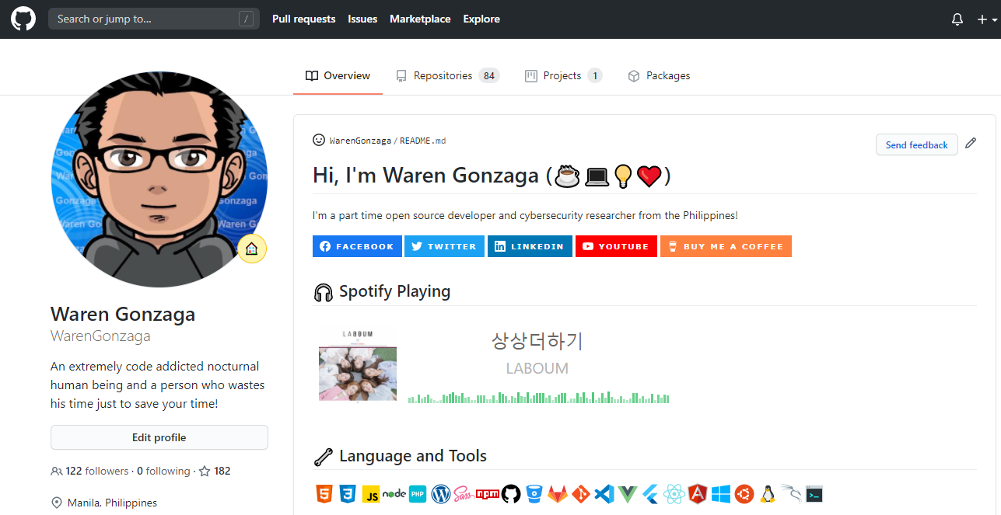This screenshot has width=1001, height=515.
Task: Open the plus create-new dropdown
Action: coord(987,19)
